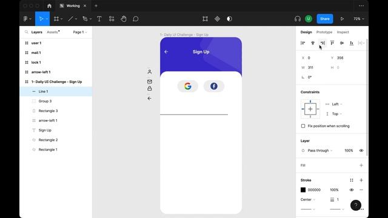The width and height of the screenshot is (388, 218).
Task: Go to the home icon tab
Action: point(49,5)
